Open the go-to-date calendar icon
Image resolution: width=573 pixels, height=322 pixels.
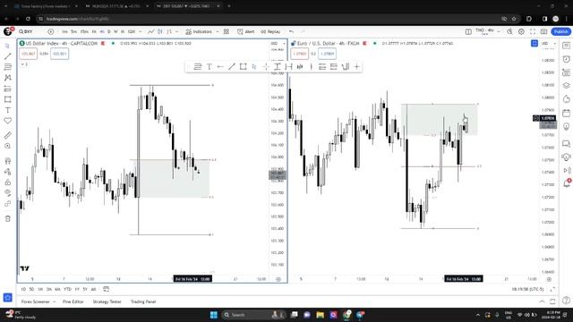[x=106, y=289]
